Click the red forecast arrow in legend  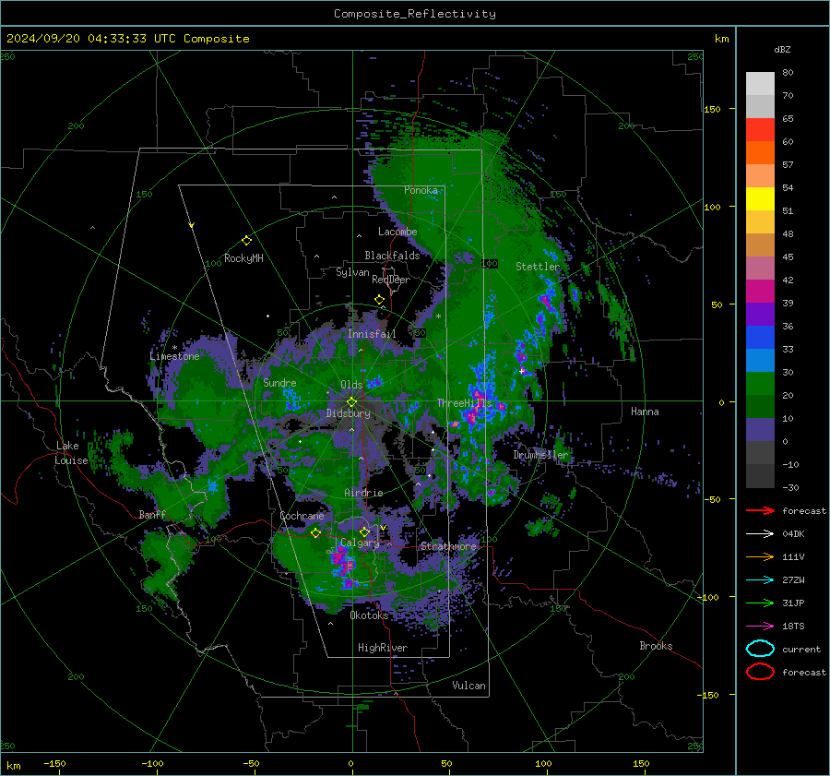point(760,510)
